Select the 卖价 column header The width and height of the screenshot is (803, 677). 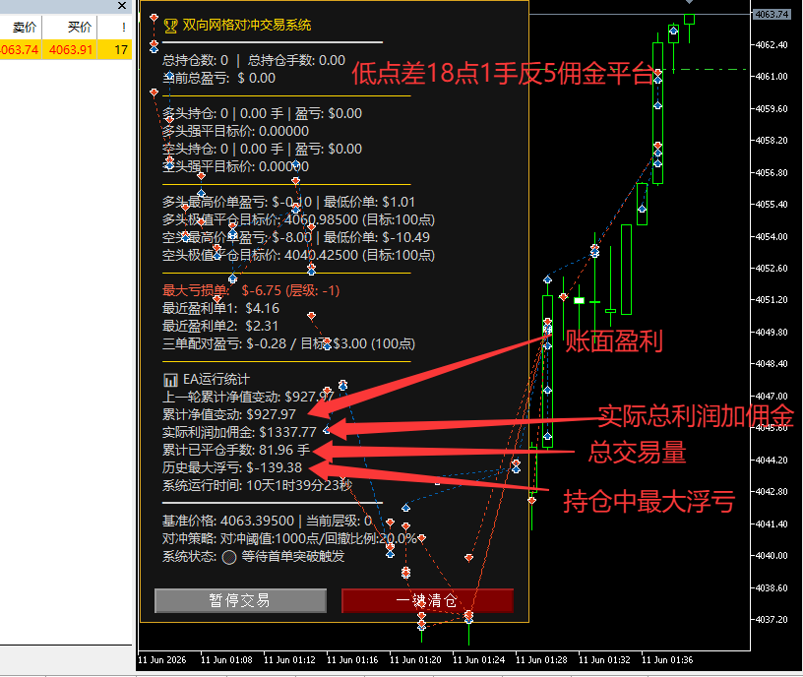click(x=24, y=27)
